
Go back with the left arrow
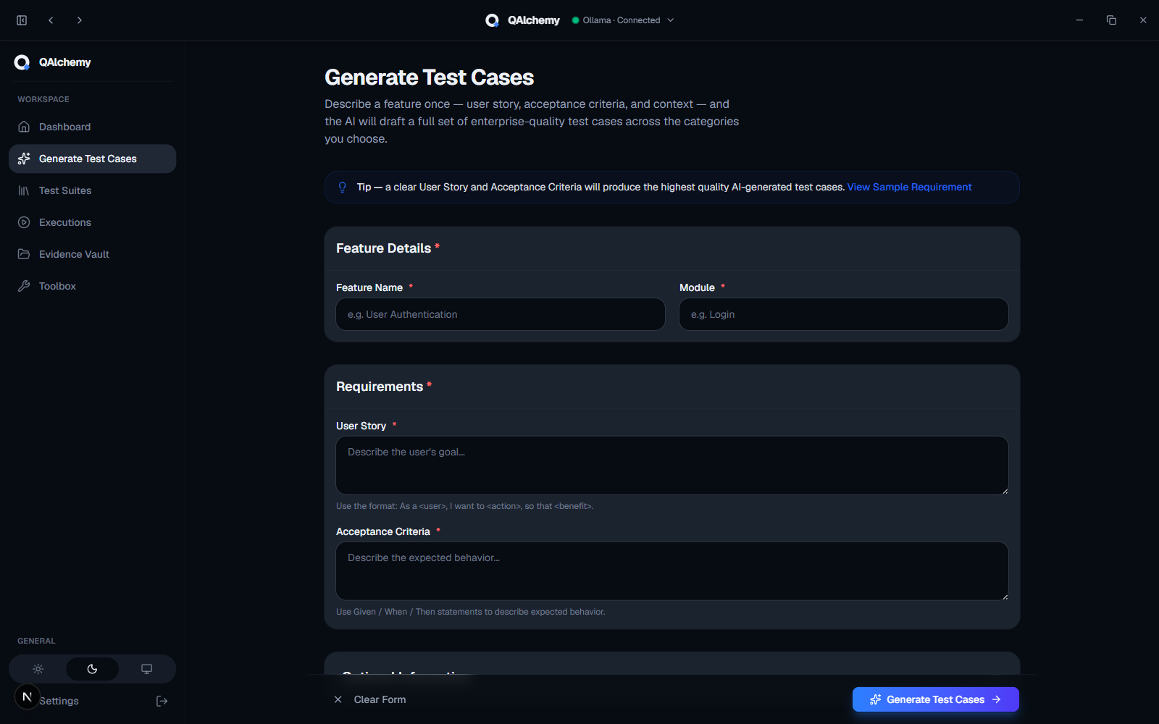point(51,20)
